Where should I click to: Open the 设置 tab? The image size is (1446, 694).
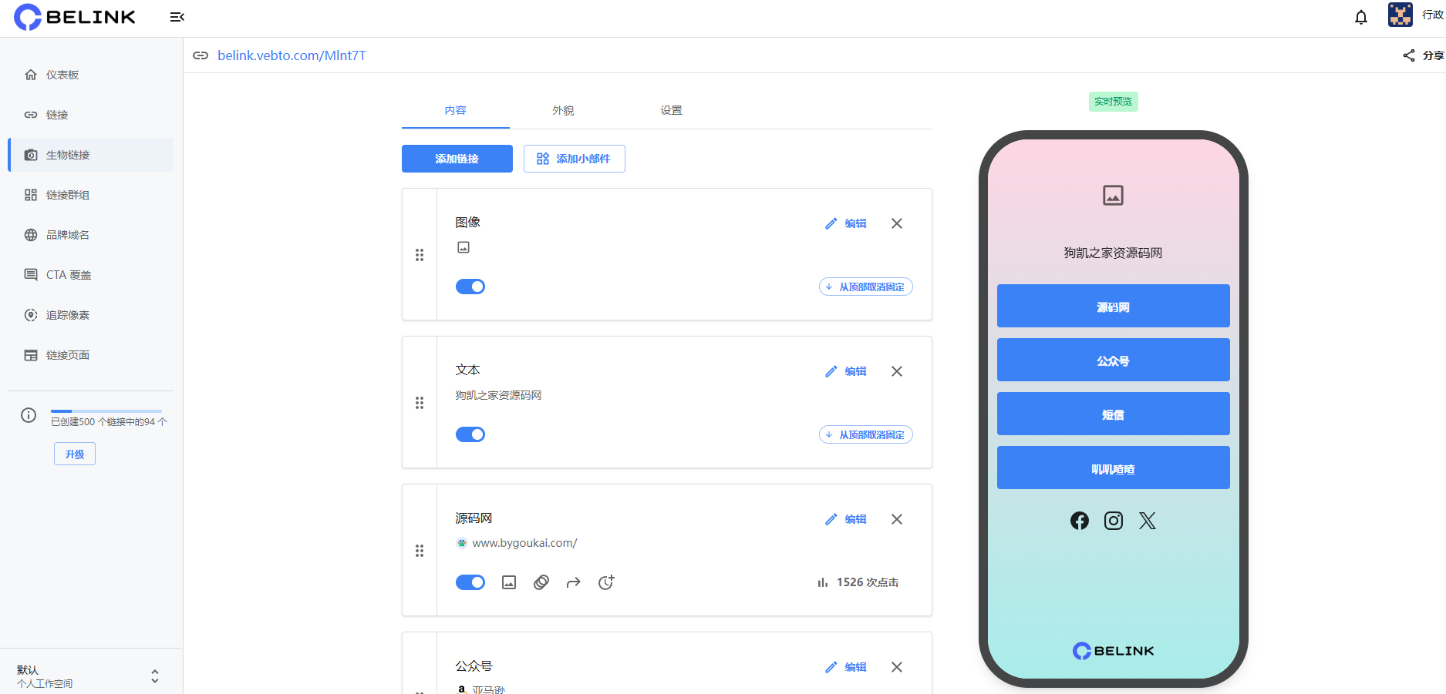[x=671, y=110]
